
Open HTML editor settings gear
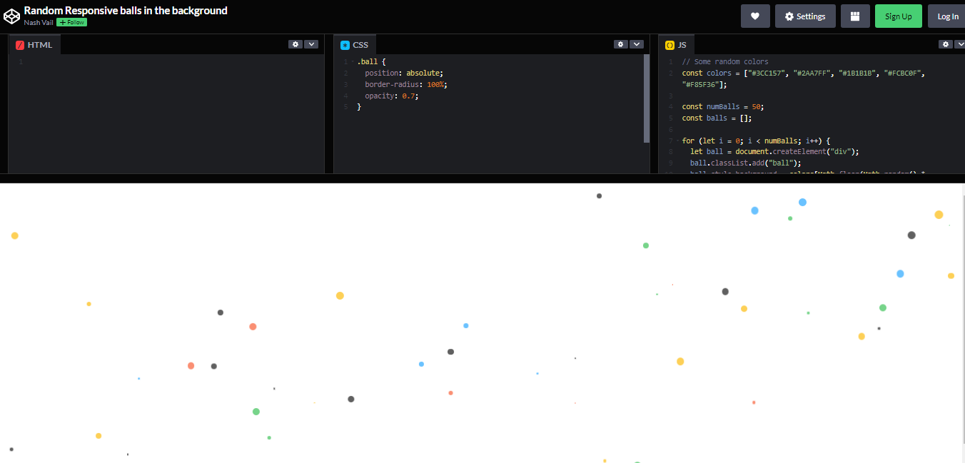295,44
